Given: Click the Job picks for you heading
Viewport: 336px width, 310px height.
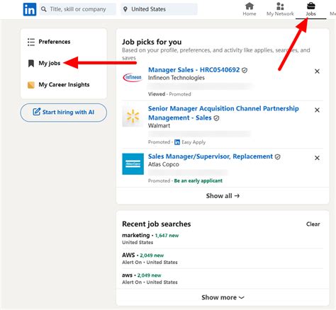Looking at the screenshot, I should (152, 42).
